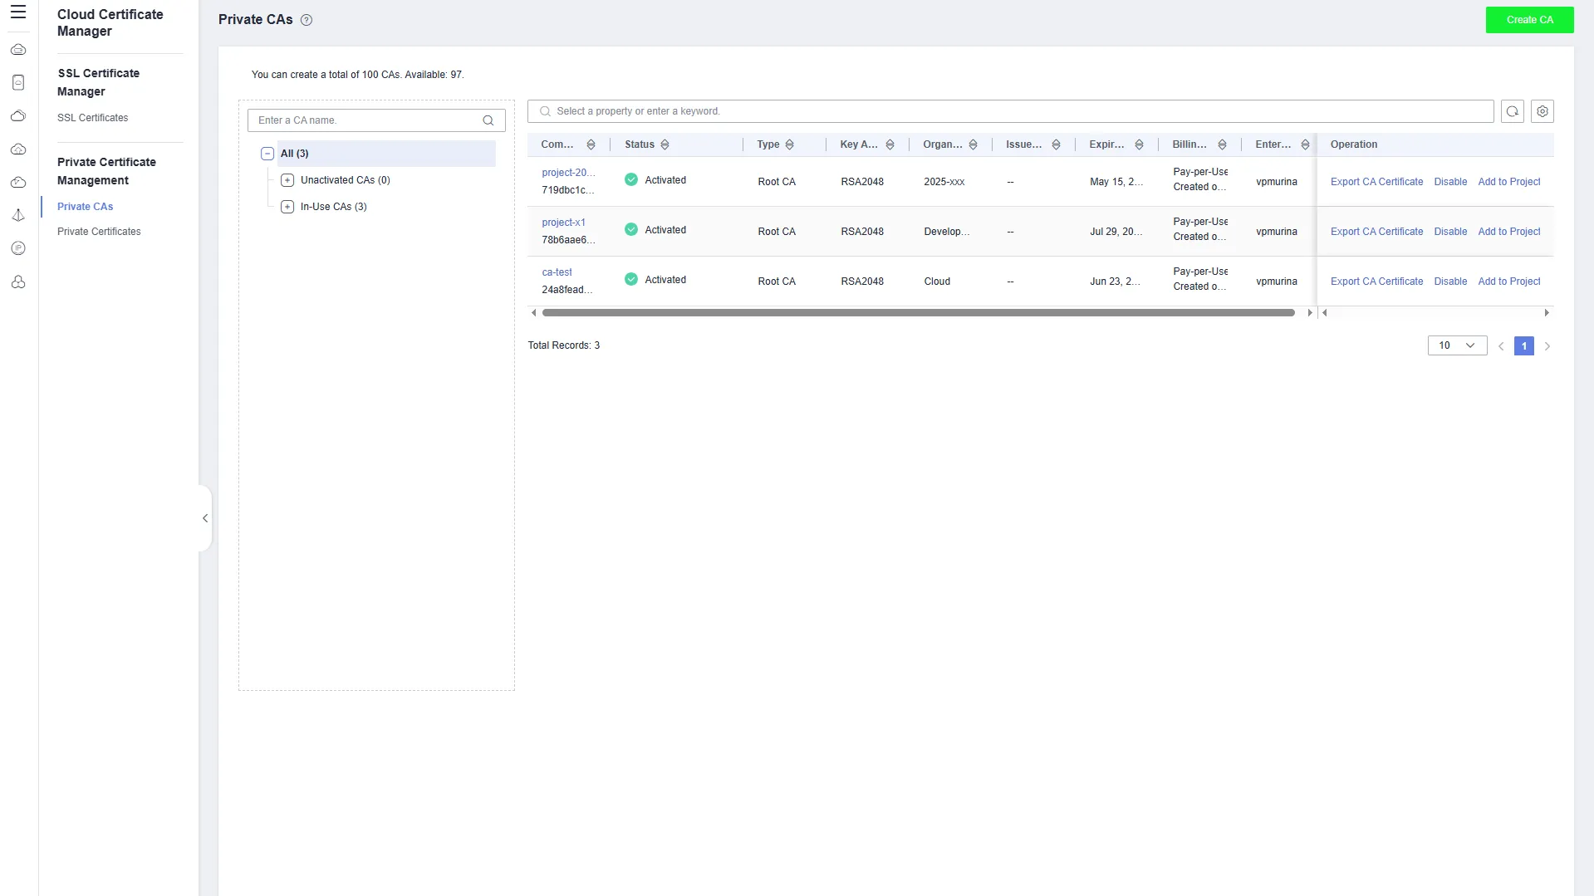Add ca-test CA to Project
Viewport: 1594px width, 896px height.
[1508, 282]
